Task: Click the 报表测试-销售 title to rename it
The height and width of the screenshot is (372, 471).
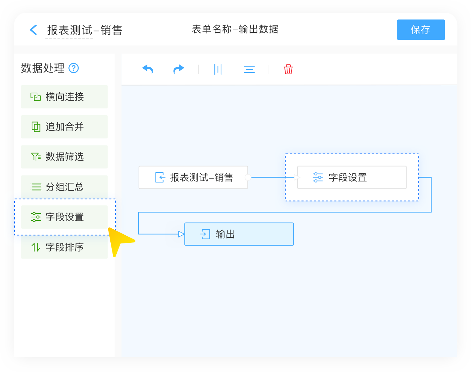Action: pyautogui.click(x=84, y=30)
